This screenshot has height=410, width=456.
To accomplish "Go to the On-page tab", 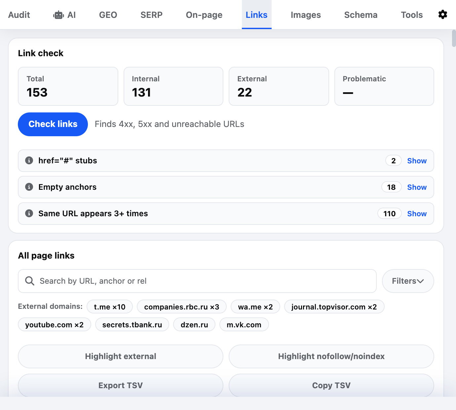I will pos(204,15).
